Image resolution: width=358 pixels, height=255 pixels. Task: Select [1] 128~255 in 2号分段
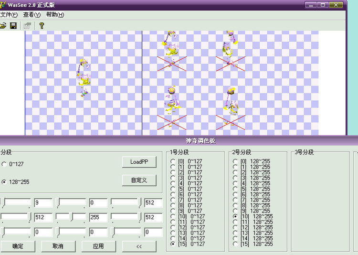coord(252,167)
